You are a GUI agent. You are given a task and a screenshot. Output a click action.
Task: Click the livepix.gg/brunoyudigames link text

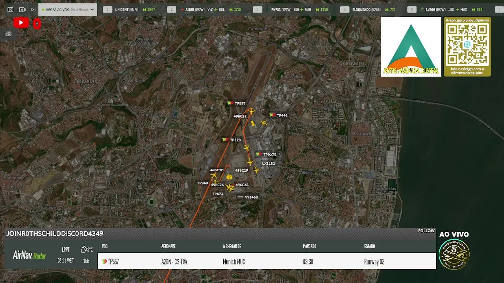point(467,20)
